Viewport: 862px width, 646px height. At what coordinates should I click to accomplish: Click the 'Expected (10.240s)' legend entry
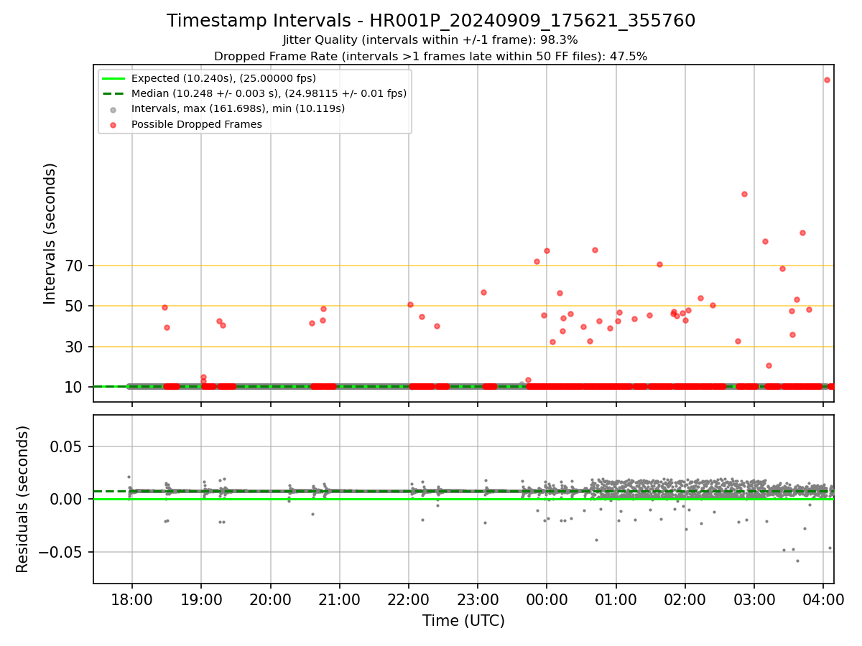pyautogui.click(x=223, y=78)
